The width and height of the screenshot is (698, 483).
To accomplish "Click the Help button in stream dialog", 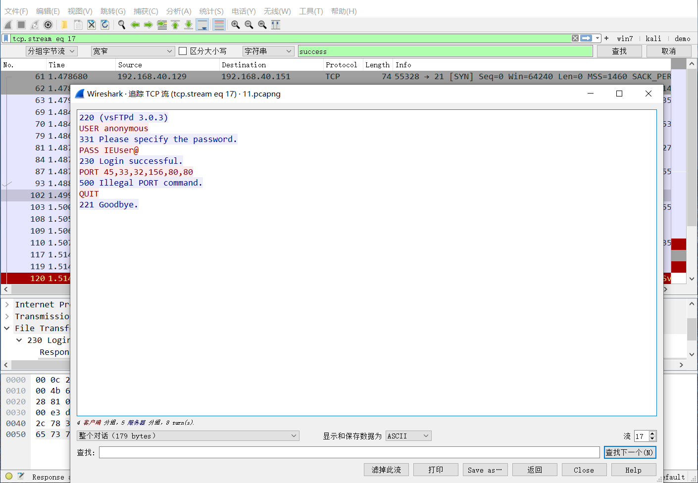I will point(634,470).
